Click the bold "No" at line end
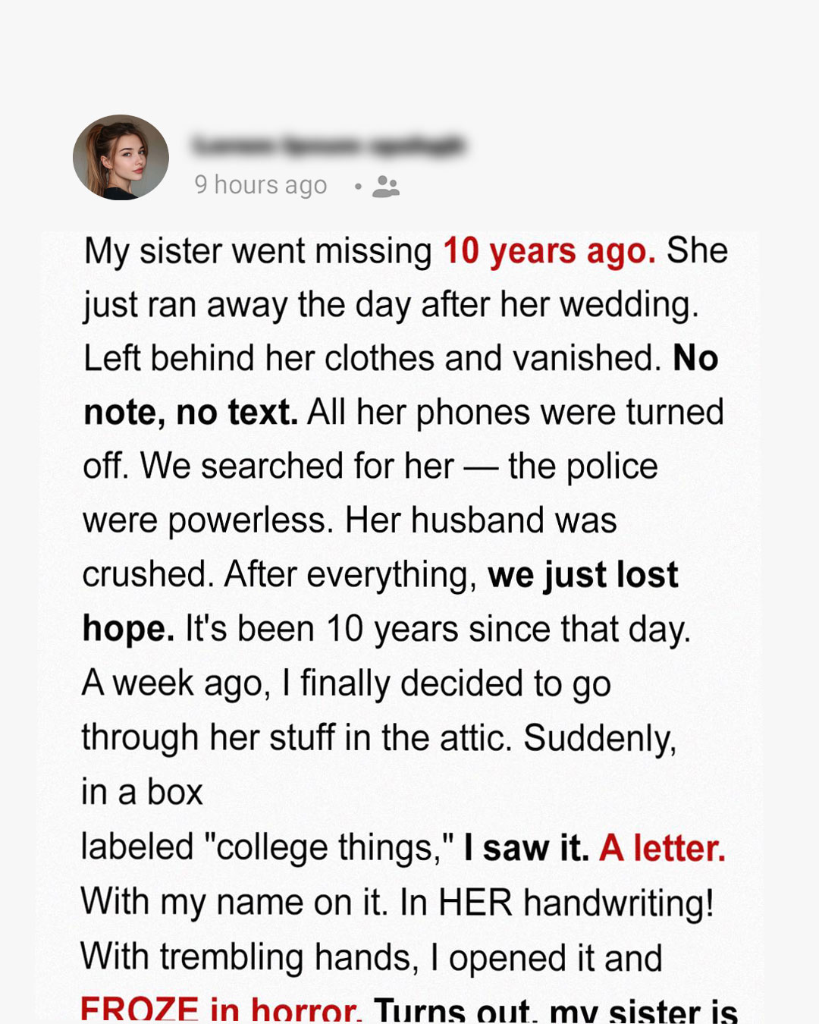The width and height of the screenshot is (819, 1024). click(695, 359)
